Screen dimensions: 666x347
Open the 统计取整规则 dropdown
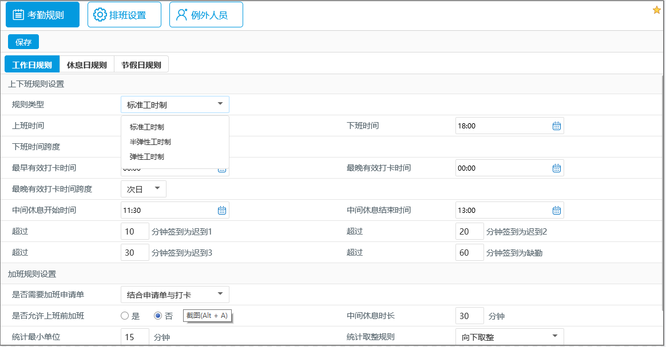click(x=509, y=337)
